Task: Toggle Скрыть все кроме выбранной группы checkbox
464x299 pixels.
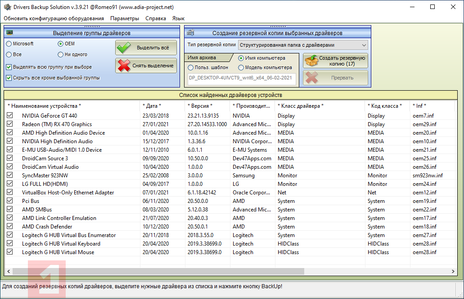Action: [9, 78]
